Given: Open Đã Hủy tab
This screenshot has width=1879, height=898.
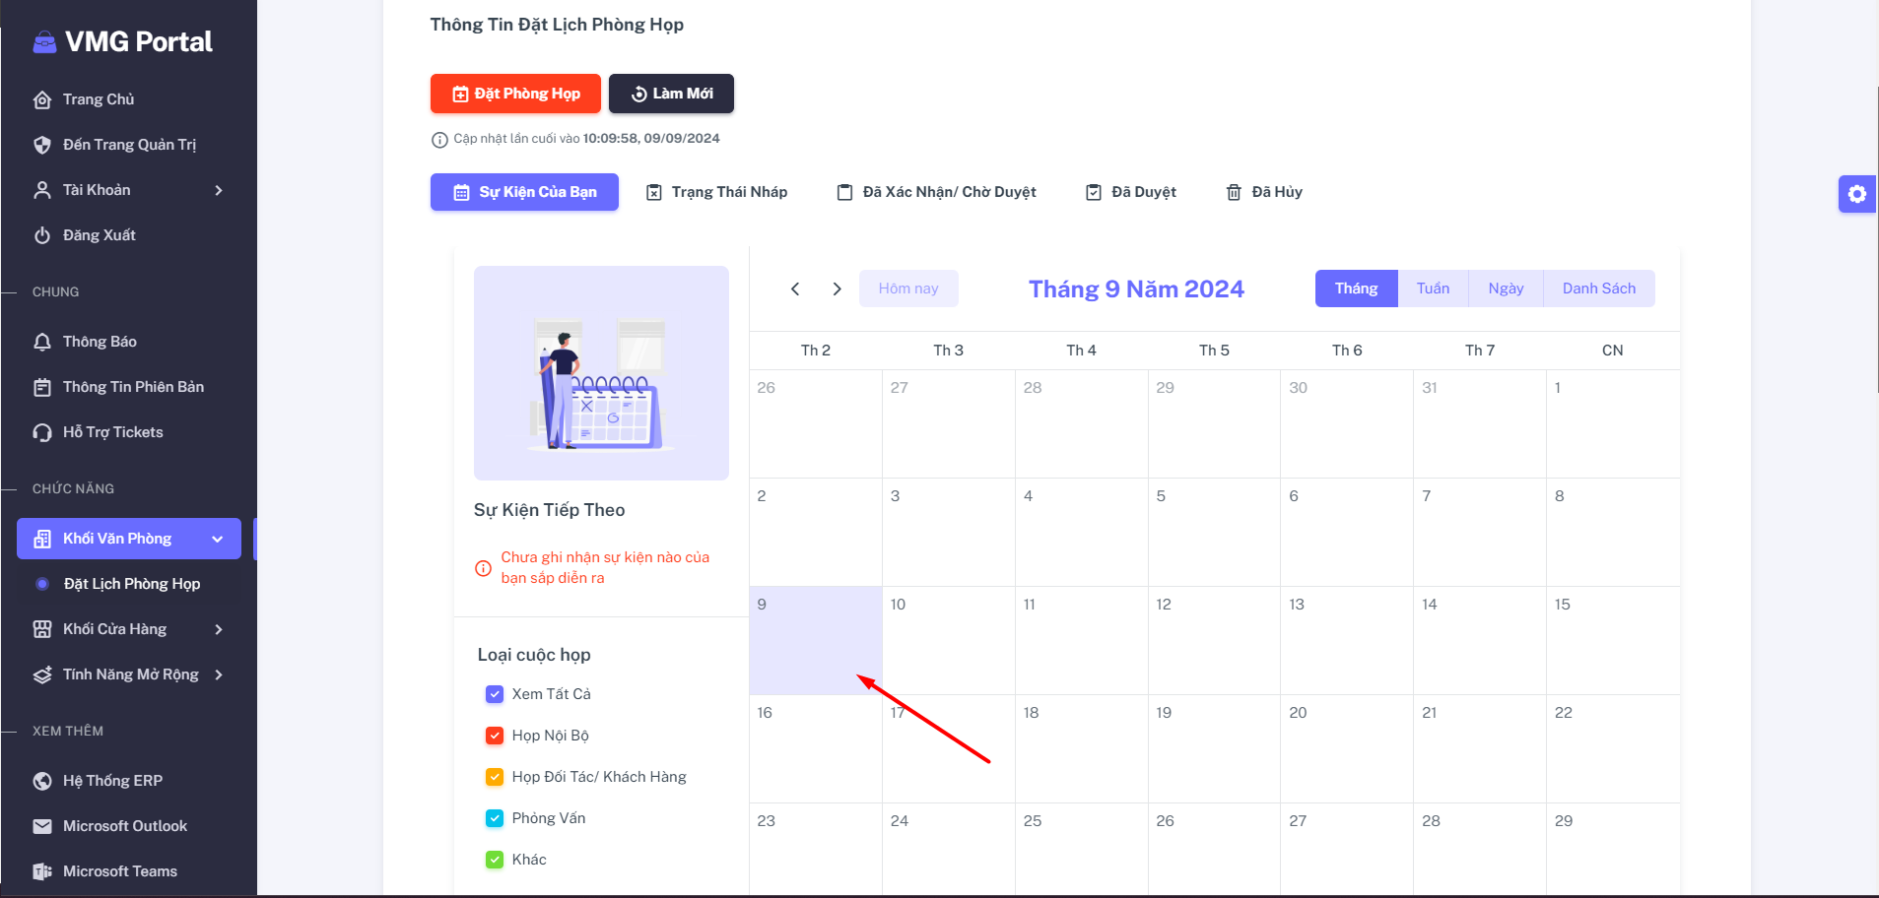Looking at the screenshot, I should [1264, 192].
